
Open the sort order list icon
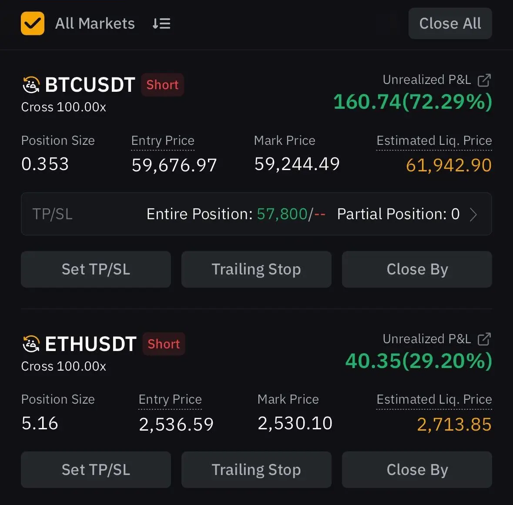click(161, 23)
